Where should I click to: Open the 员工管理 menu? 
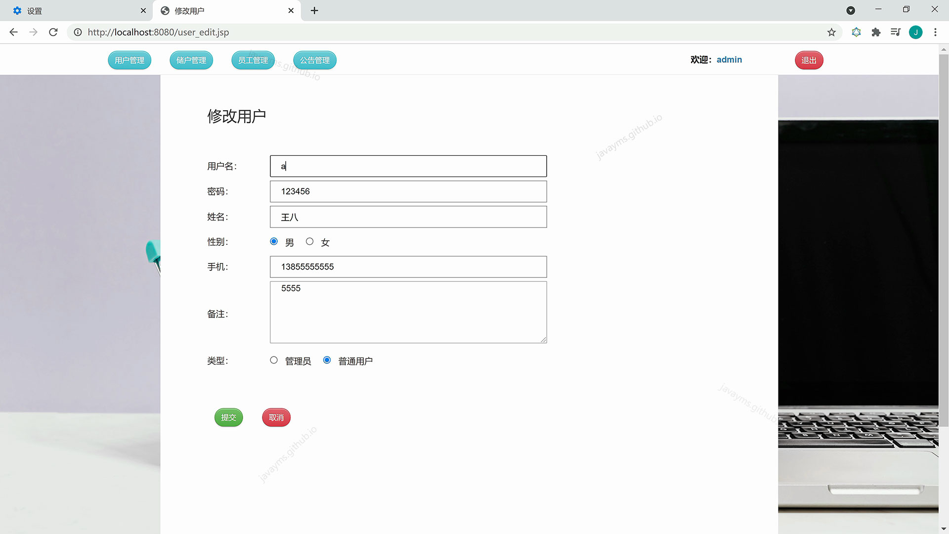click(253, 60)
